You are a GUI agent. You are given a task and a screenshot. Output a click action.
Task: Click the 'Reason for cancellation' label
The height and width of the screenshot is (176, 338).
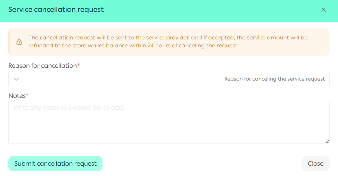tap(42, 66)
